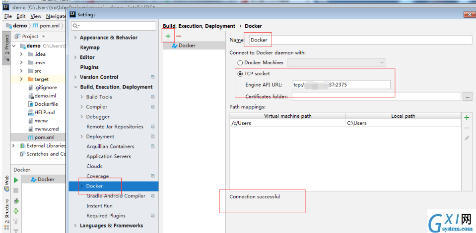Viewport: 476px width, 233px height.
Task: Expand Debugger in settings tree
Action: (x=82, y=117)
